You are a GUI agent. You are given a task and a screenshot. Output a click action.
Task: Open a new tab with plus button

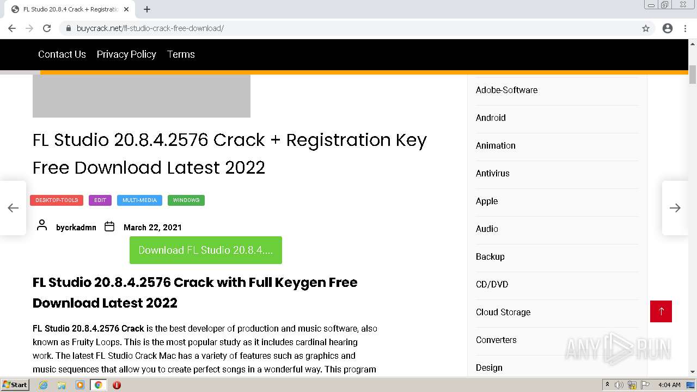click(147, 9)
